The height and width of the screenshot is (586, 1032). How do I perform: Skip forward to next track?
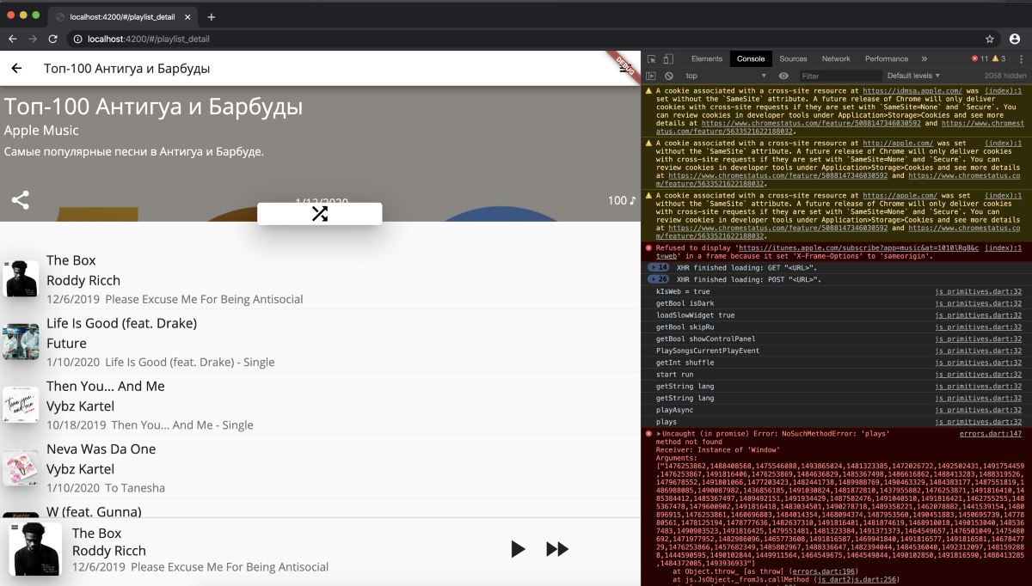pyautogui.click(x=557, y=548)
